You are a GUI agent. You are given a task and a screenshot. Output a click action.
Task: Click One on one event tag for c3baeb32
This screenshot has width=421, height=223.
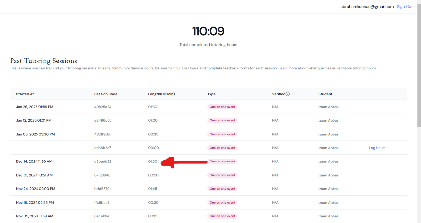(222, 161)
